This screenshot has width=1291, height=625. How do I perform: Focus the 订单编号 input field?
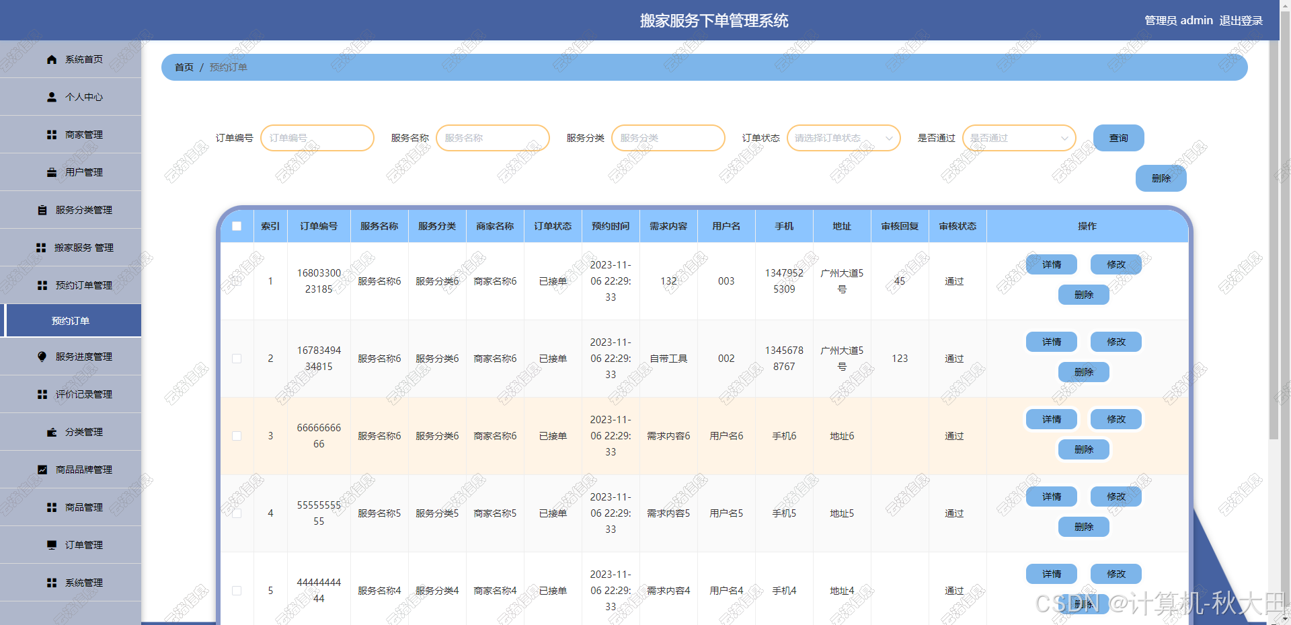[317, 138]
